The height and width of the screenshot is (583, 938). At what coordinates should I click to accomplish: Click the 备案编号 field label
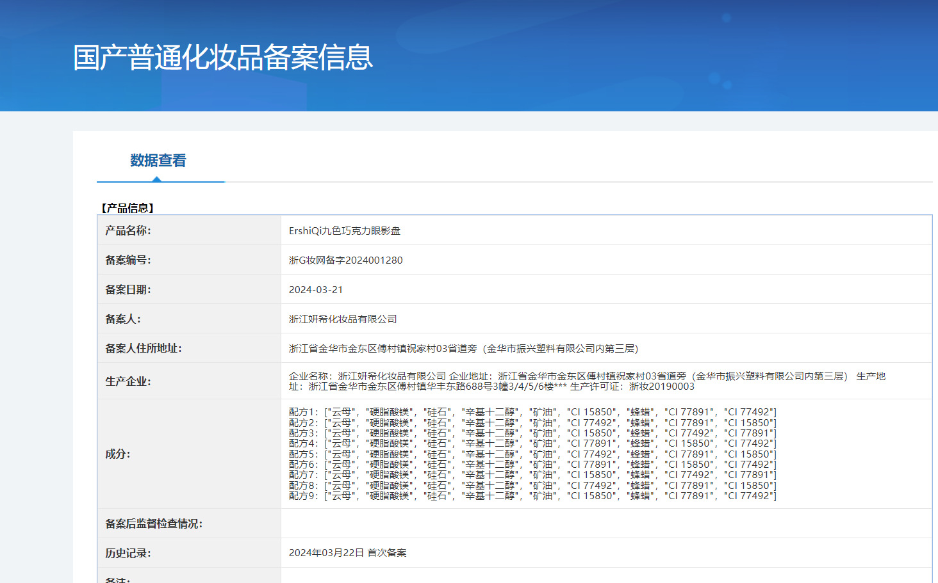pos(128,260)
